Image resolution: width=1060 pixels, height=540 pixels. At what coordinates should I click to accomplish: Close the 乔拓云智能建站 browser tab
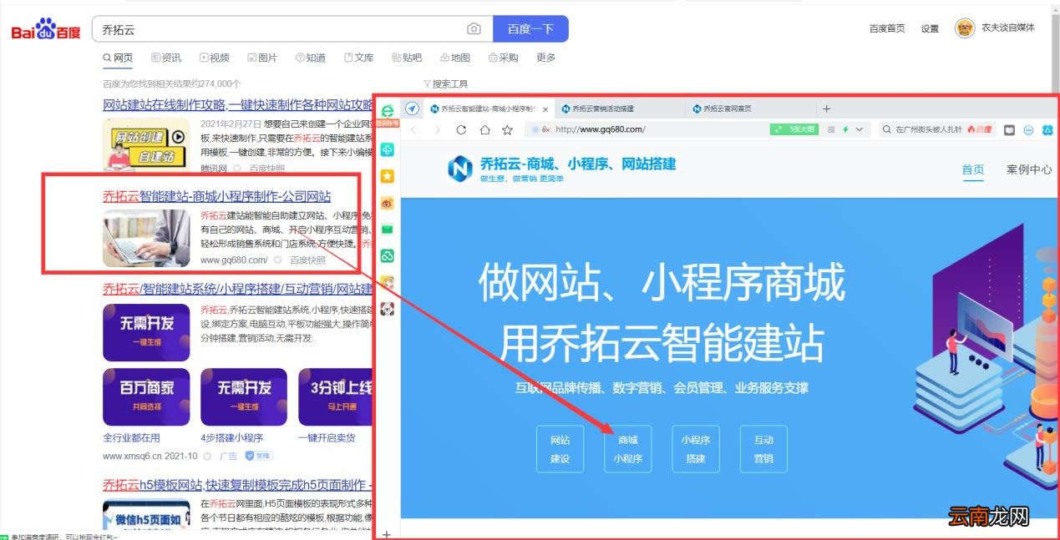coord(546,109)
